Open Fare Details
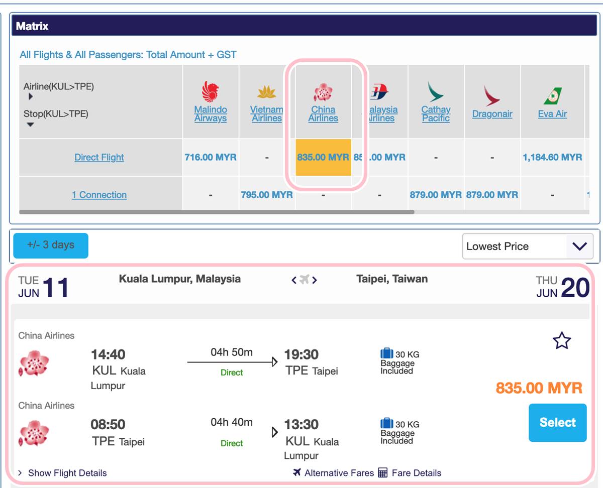The image size is (603, 488). 417,473
